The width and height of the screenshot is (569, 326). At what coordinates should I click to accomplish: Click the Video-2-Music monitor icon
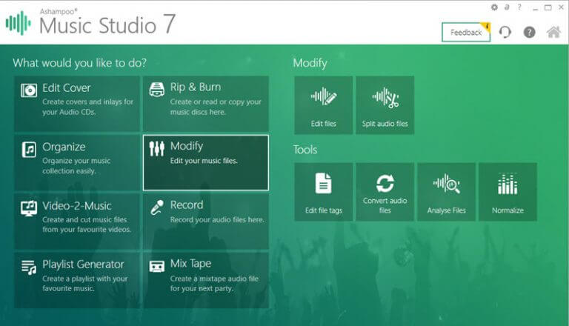pos(29,208)
